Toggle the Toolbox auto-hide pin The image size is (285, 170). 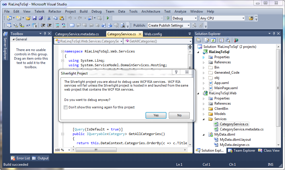[45, 34]
